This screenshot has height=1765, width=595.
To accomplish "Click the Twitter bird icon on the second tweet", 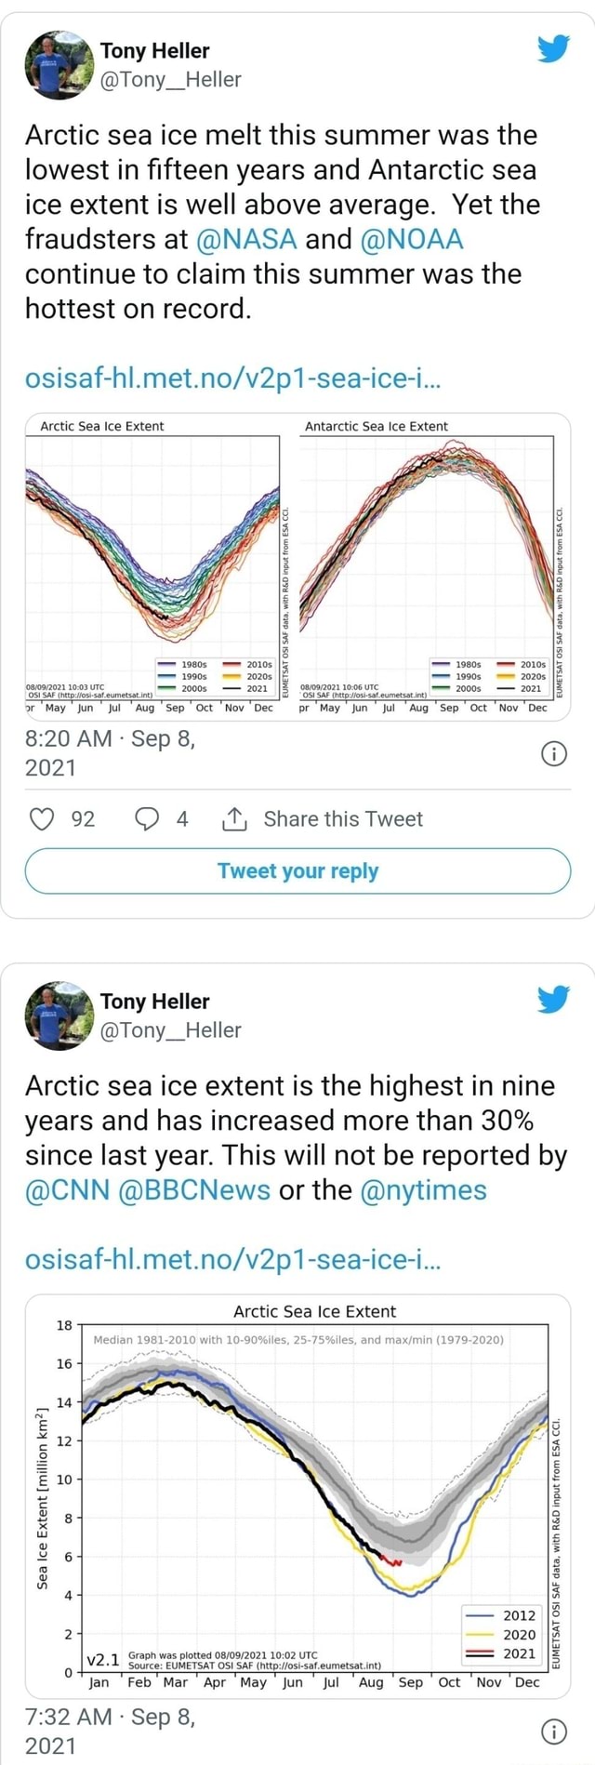I will (x=555, y=1000).
